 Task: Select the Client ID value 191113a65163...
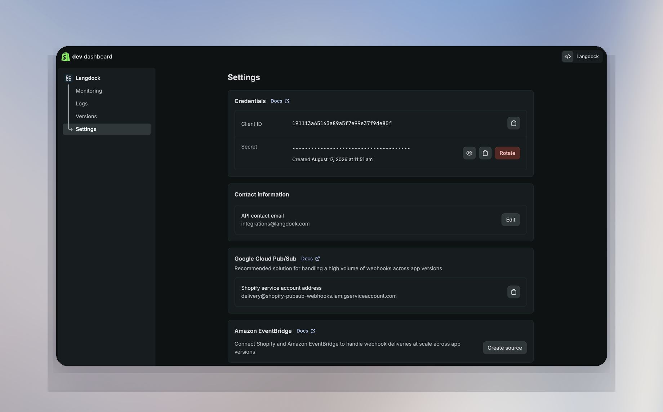pyautogui.click(x=342, y=123)
